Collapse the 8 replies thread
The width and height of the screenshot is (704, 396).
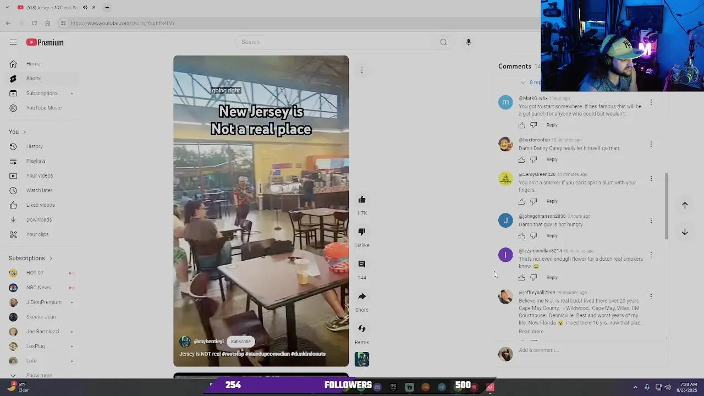531,82
